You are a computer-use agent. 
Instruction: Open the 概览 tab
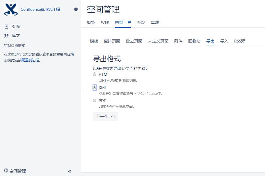[x=91, y=22]
